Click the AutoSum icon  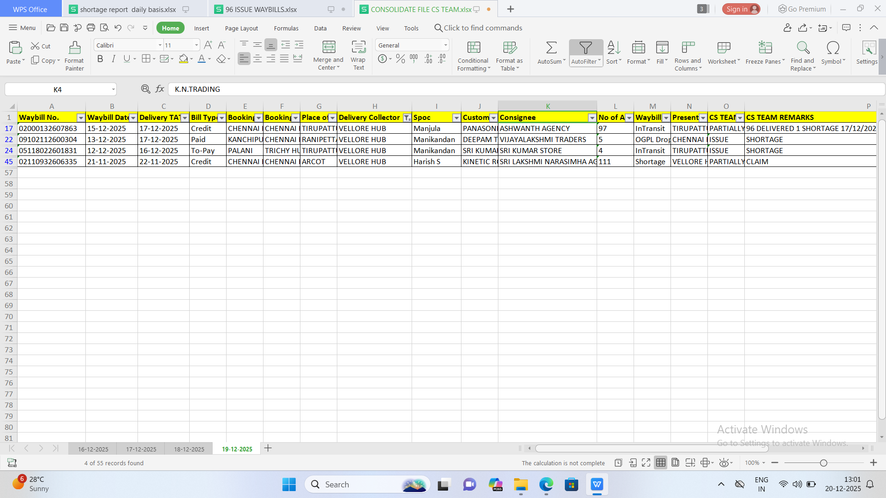pyautogui.click(x=551, y=48)
